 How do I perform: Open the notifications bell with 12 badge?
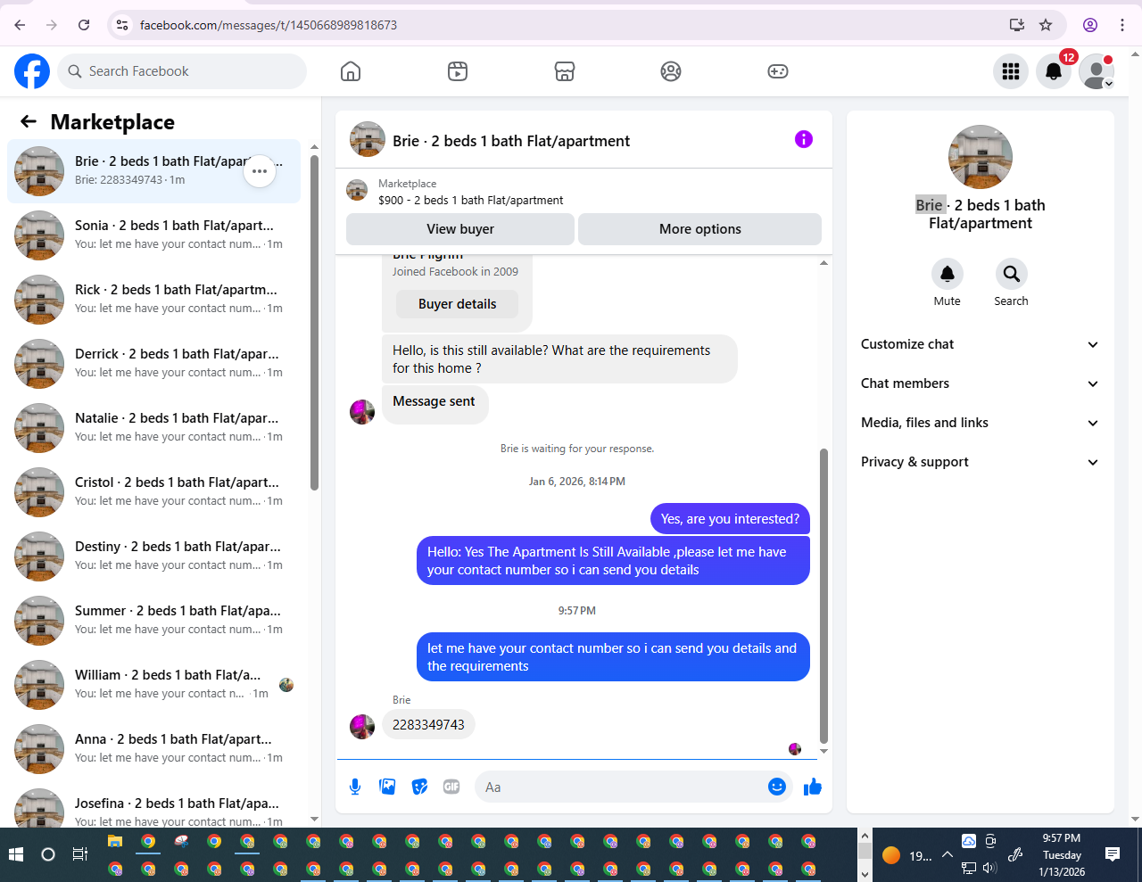pyautogui.click(x=1054, y=71)
